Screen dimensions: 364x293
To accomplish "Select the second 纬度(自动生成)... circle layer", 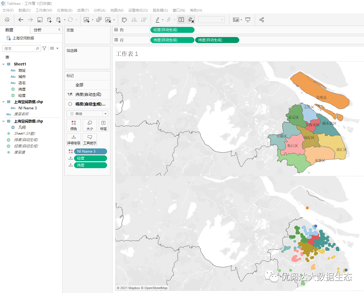I will [87, 104].
